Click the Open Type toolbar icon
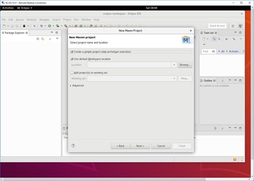 91,26
